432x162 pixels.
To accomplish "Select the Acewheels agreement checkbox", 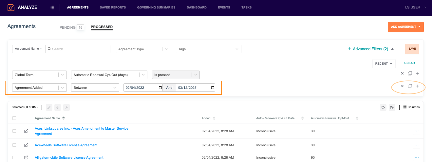I will pyautogui.click(x=14, y=145).
